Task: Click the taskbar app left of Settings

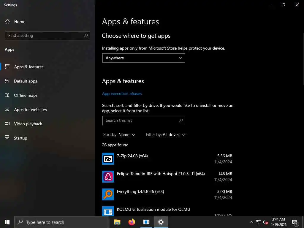Action: click(x=146, y=222)
